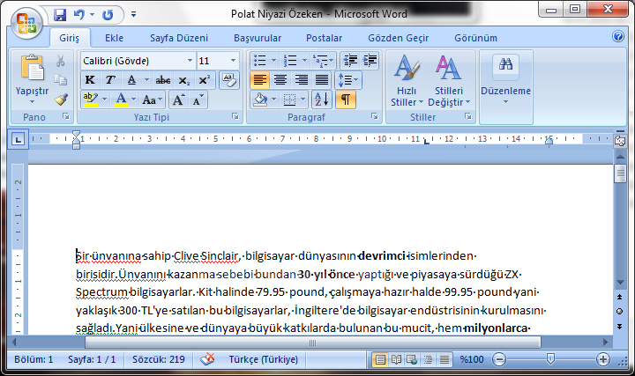Copy selection with the copy icon
The width and height of the screenshot is (635, 376).
(61, 79)
